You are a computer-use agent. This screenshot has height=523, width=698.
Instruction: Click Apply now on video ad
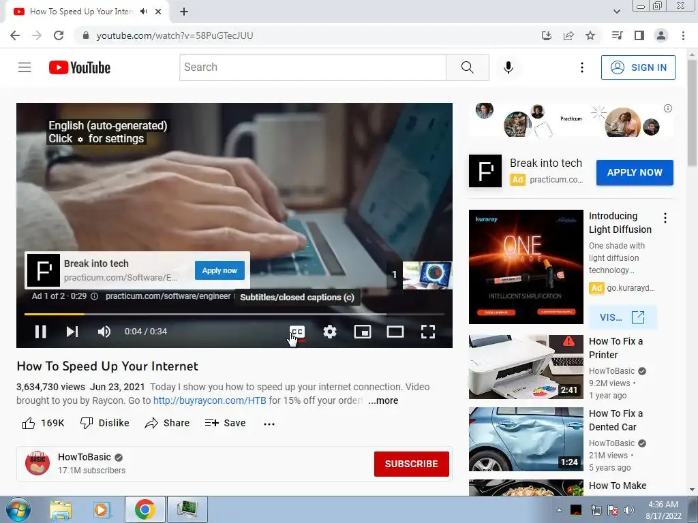coord(219,270)
